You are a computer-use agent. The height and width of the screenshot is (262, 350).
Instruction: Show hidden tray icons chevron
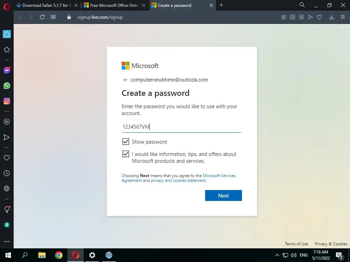pyautogui.click(x=277, y=255)
